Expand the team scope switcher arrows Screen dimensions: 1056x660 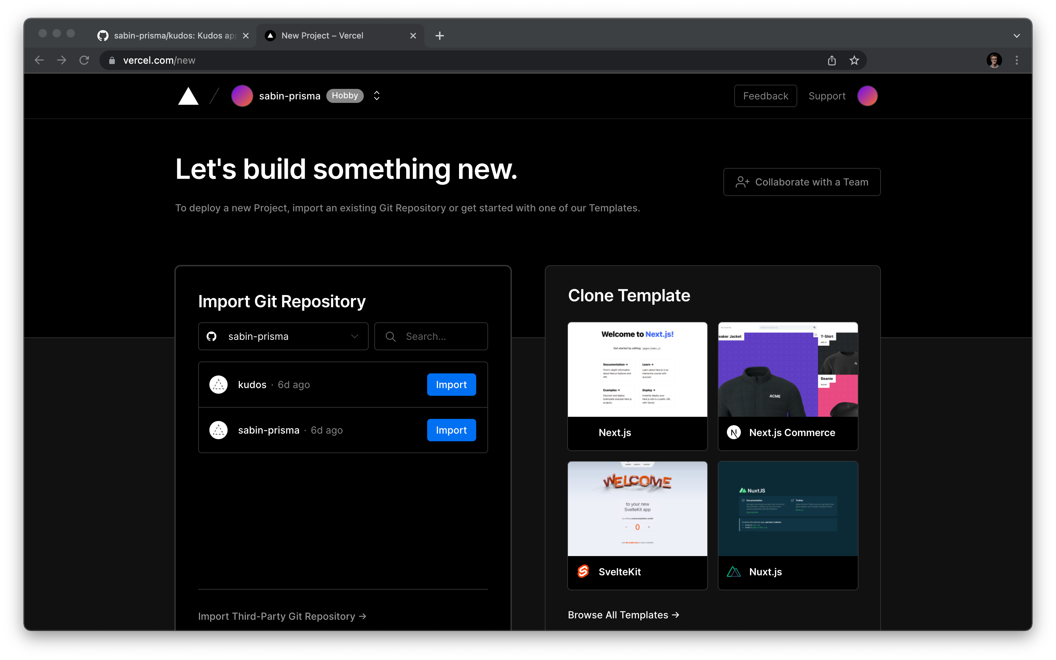[x=376, y=96]
